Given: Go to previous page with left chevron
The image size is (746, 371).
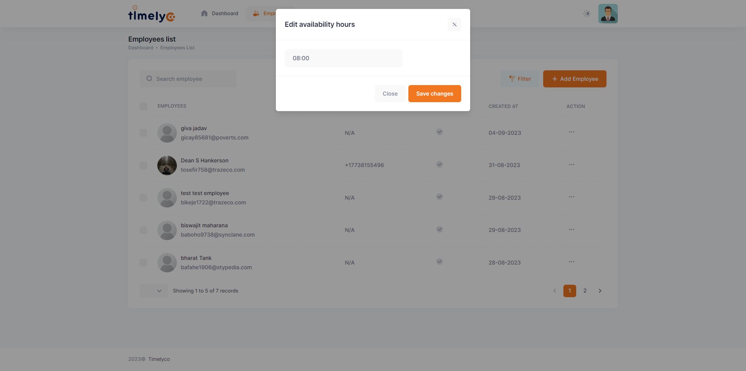Looking at the screenshot, I should pyautogui.click(x=554, y=291).
